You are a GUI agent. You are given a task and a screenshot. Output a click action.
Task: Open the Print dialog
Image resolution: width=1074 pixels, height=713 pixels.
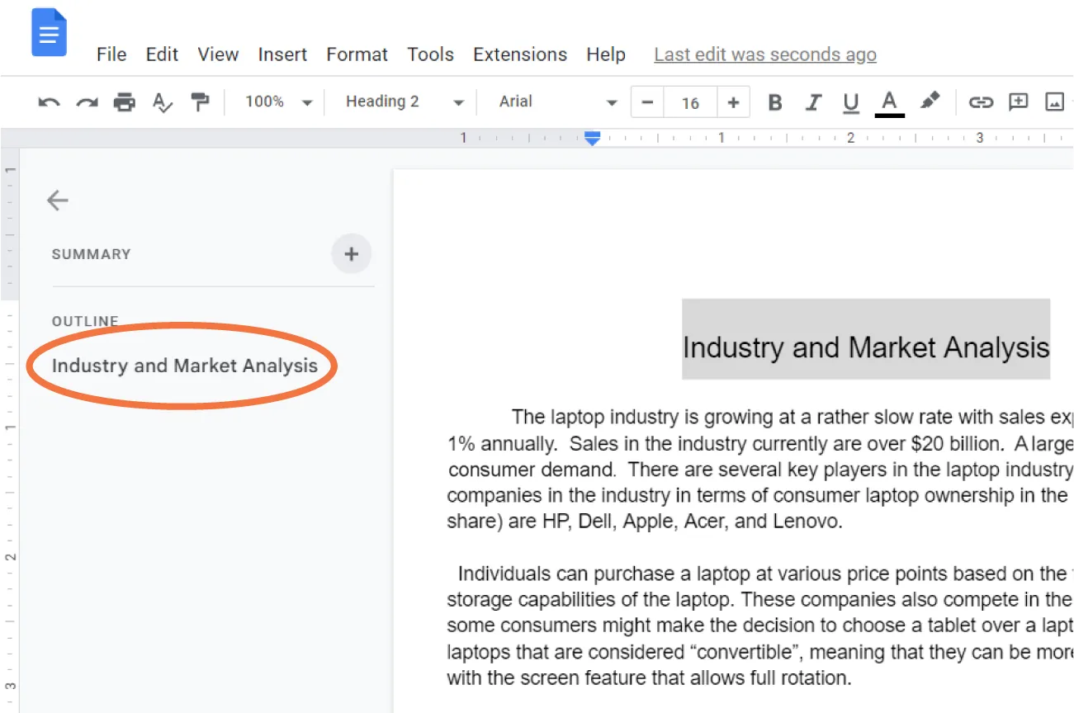click(x=124, y=102)
